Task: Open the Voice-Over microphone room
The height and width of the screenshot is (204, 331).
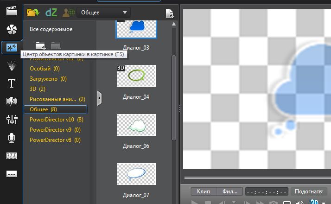Action: point(11,138)
